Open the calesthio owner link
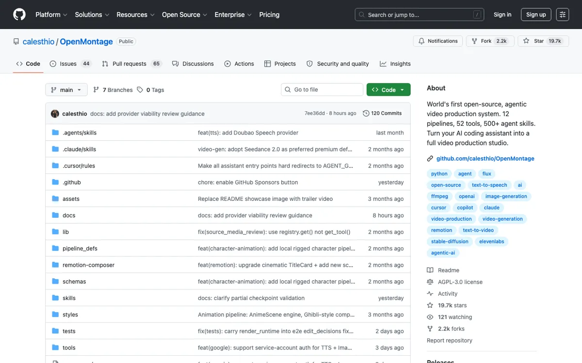The height and width of the screenshot is (363, 582). click(38, 42)
